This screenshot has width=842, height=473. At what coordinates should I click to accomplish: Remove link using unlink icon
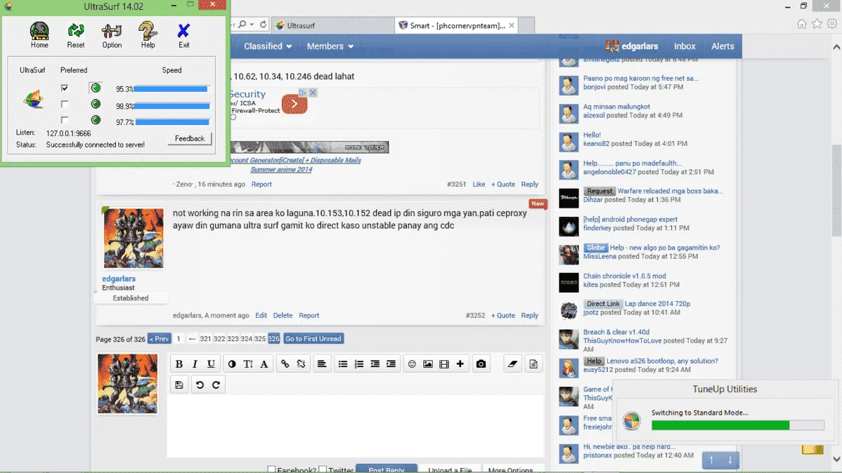point(301,364)
